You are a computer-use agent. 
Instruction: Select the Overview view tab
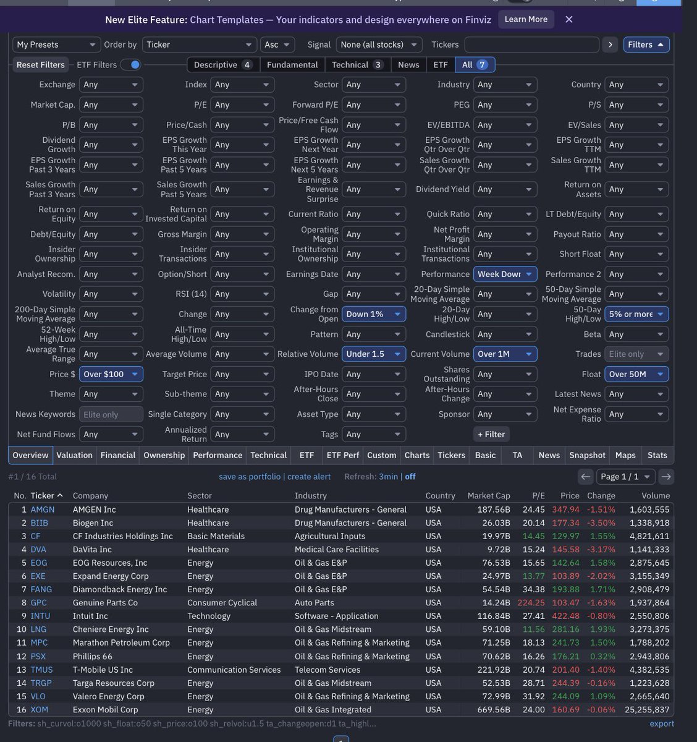click(30, 455)
